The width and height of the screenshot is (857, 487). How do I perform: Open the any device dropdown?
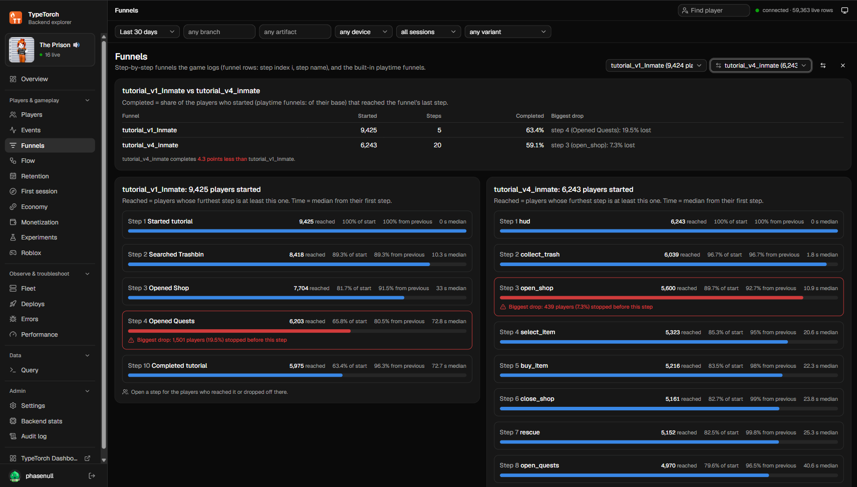[x=364, y=32]
